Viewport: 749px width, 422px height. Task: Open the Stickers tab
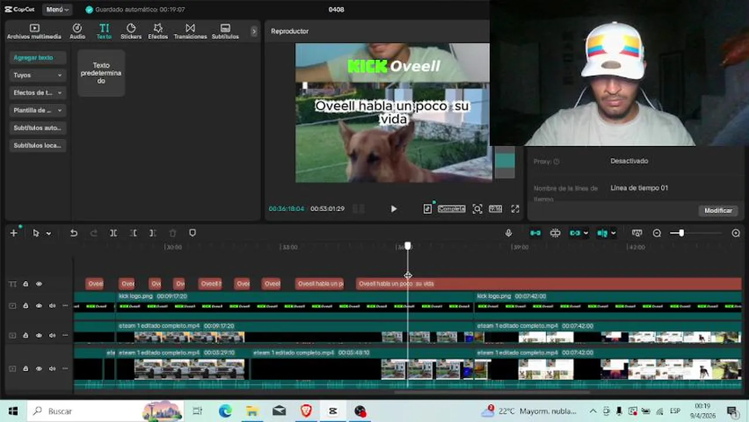tap(131, 32)
